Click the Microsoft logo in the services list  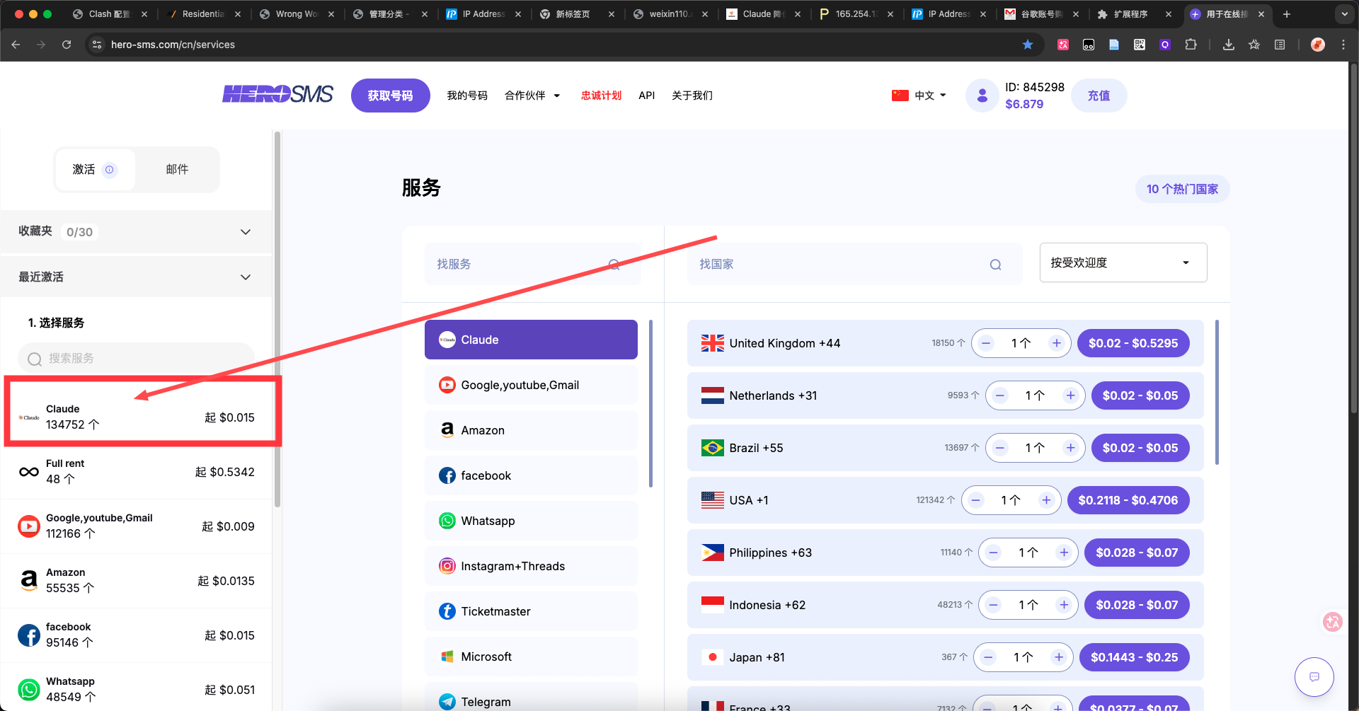pyautogui.click(x=447, y=657)
